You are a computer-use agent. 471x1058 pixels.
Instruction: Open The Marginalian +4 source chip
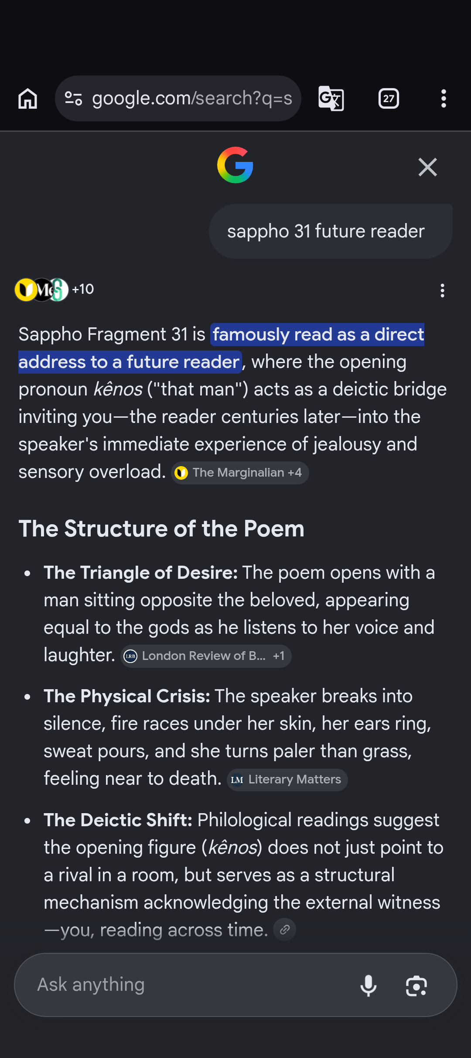click(x=240, y=473)
